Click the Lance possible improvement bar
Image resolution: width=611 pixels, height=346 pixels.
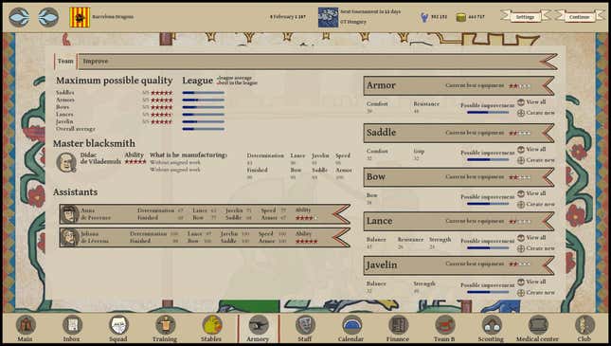(488, 247)
